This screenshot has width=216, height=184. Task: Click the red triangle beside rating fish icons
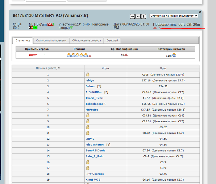pos(90,56)
